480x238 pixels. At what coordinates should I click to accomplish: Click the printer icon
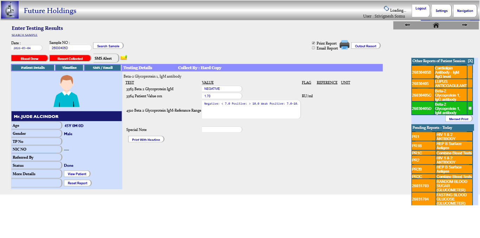(344, 45)
